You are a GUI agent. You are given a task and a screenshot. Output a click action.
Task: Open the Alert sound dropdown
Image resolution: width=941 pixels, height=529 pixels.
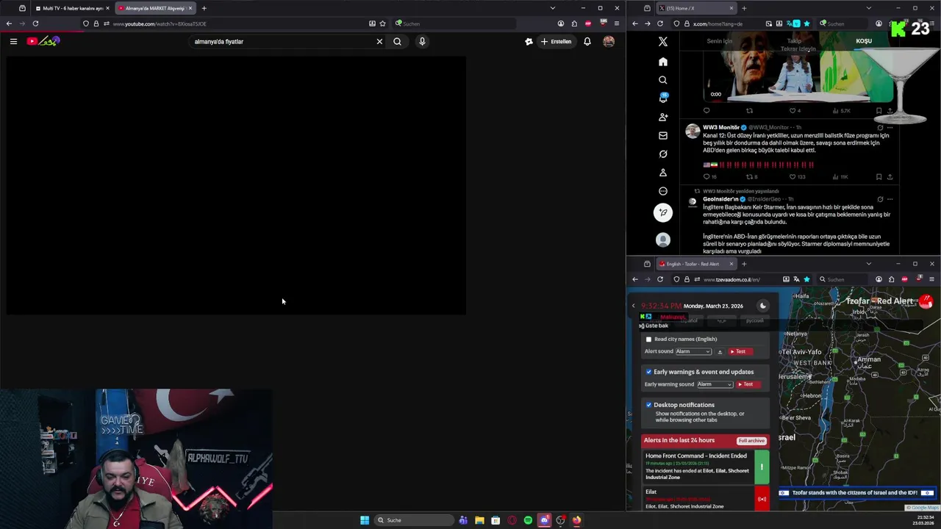click(x=693, y=351)
